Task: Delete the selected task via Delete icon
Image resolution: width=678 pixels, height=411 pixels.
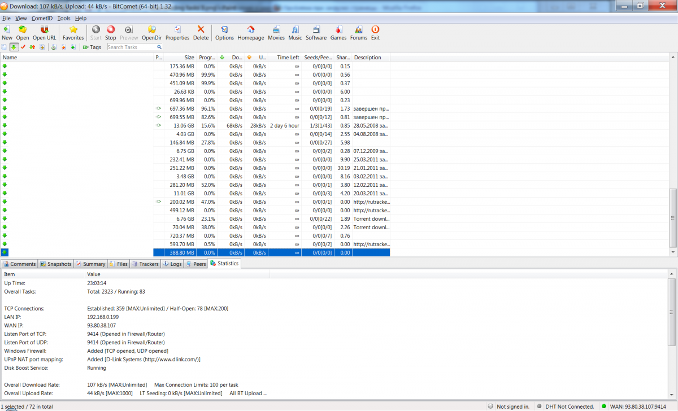Action: (201, 29)
